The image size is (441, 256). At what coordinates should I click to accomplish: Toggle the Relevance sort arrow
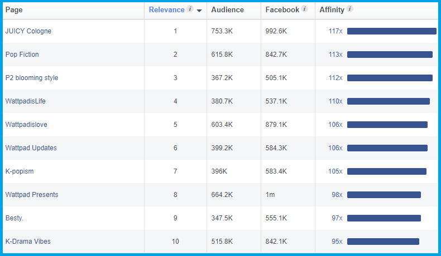(x=199, y=11)
